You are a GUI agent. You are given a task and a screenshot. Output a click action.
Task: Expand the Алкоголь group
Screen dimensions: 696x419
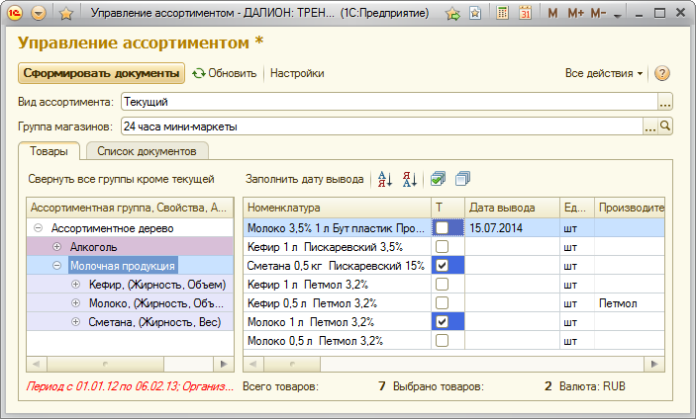pyautogui.click(x=56, y=247)
